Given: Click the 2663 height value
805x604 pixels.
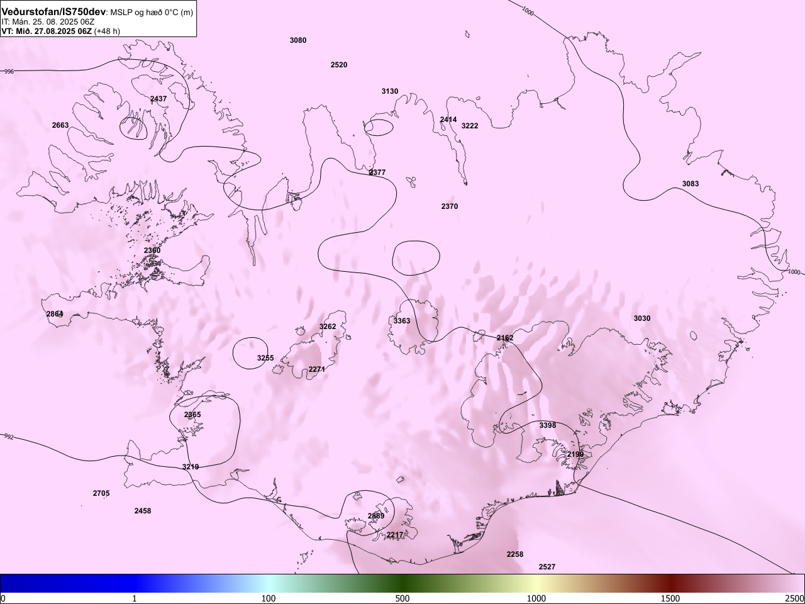Looking at the screenshot, I should (x=60, y=125).
